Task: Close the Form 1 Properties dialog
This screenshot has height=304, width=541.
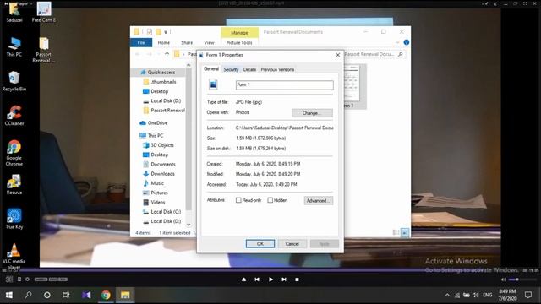Action: [338, 55]
